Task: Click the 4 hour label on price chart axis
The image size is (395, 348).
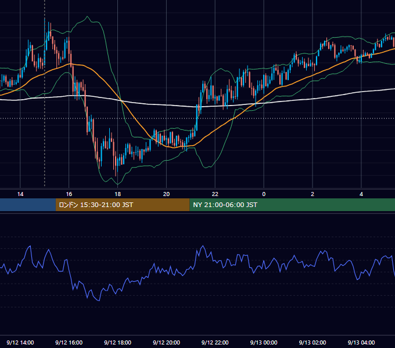Action: pos(361,194)
